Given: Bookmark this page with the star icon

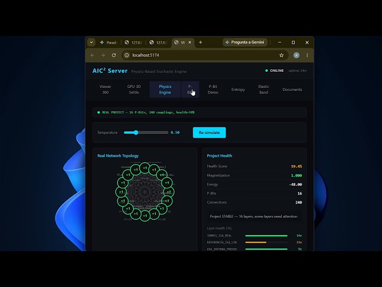Looking at the screenshot, I should click(x=281, y=55).
